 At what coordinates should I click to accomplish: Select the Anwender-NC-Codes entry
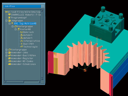tap(22, 61)
